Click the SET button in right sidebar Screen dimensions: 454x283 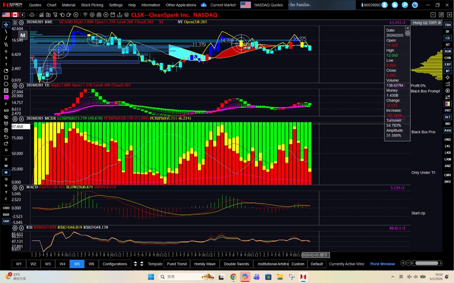click(448, 117)
